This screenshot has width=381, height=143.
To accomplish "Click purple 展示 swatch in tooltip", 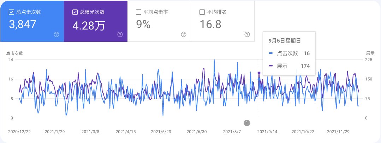I will pos(270,66).
